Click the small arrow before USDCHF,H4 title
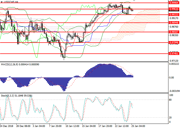Viewport: 180px width, 129px height. point(2,2)
